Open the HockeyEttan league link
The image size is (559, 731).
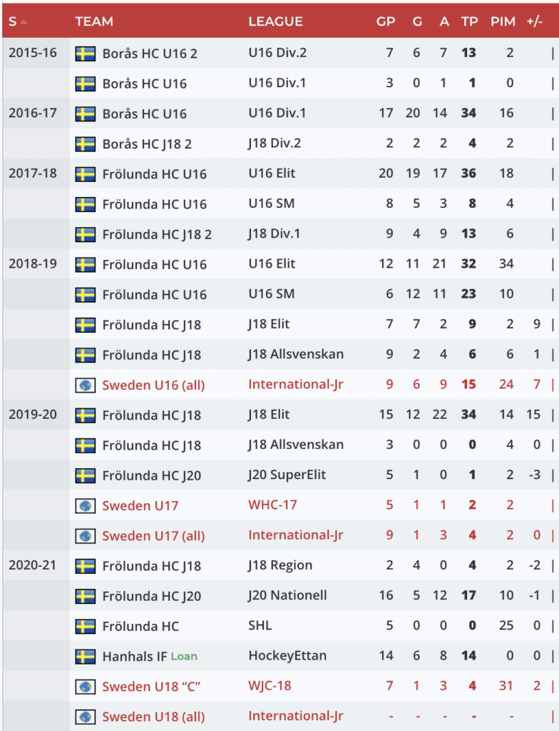(x=284, y=655)
